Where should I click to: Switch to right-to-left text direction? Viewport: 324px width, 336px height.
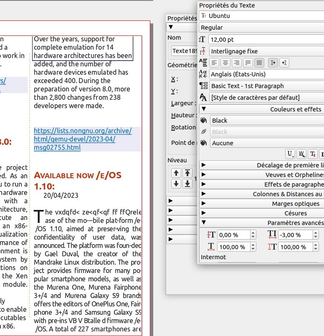coord(284,63)
